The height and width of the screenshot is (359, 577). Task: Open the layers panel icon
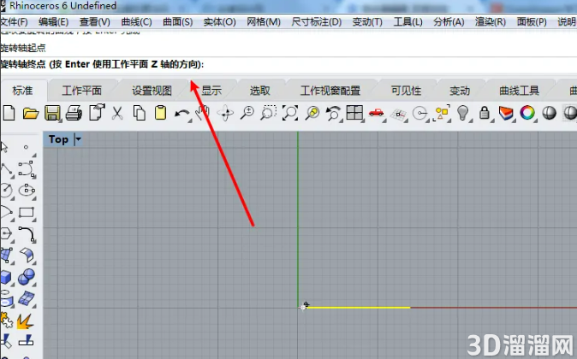pos(506,113)
